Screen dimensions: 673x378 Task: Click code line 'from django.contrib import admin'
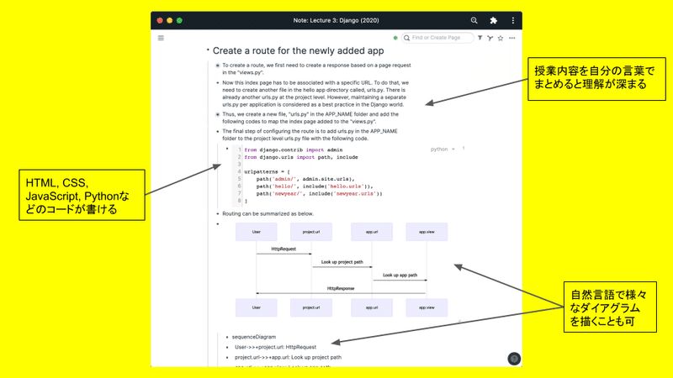click(293, 150)
